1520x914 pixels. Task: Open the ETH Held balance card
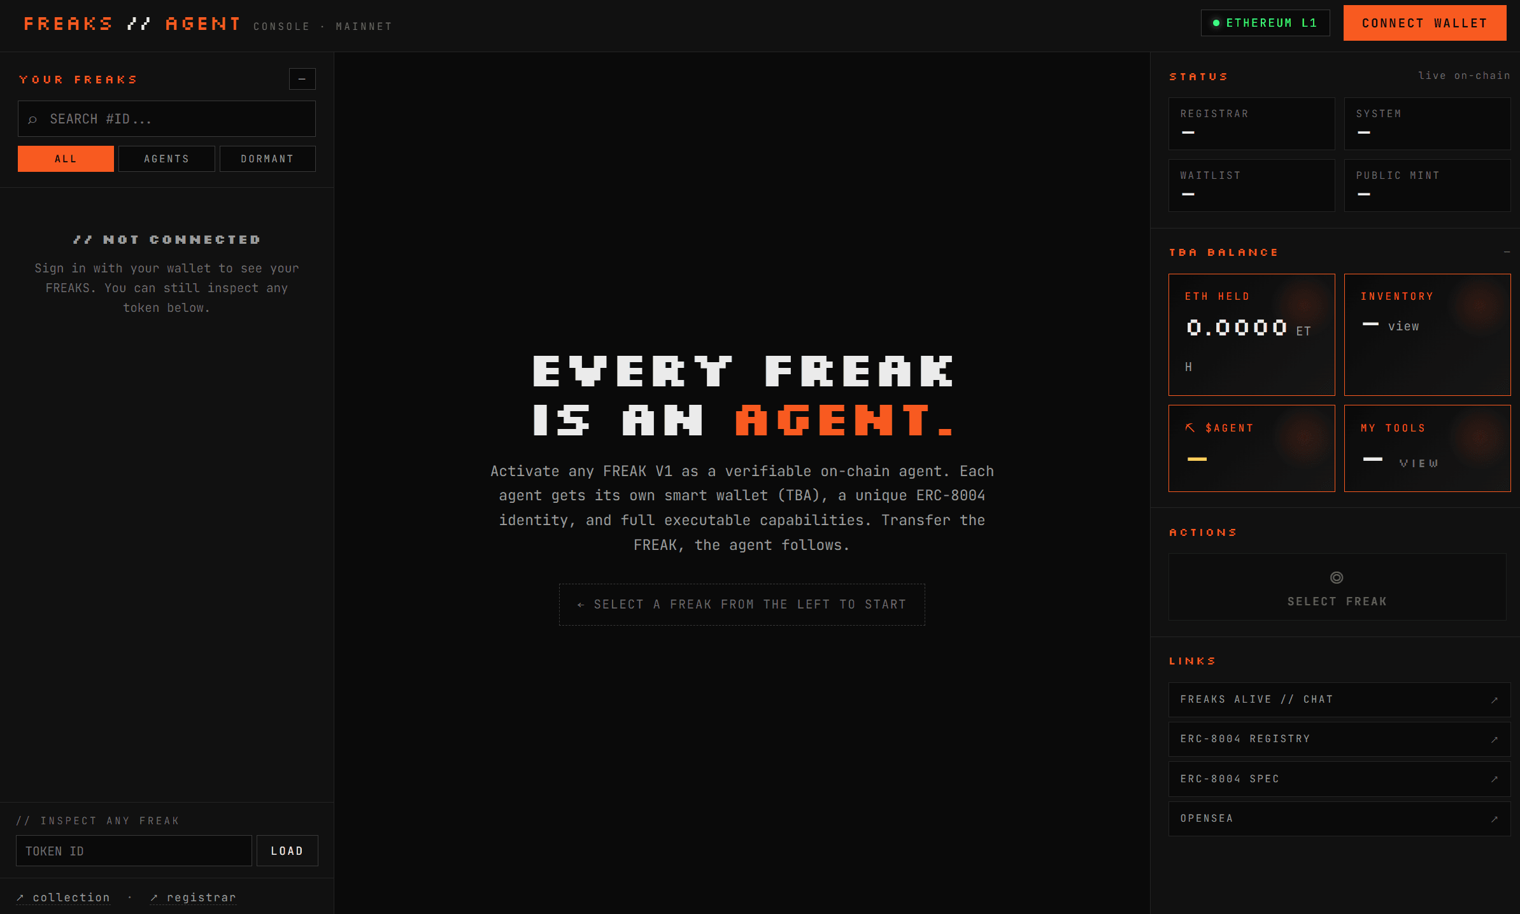pyautogui.click(x=1252, y=335)
